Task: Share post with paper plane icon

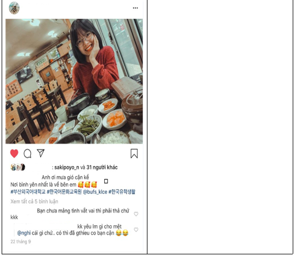Action: [41, 153]
